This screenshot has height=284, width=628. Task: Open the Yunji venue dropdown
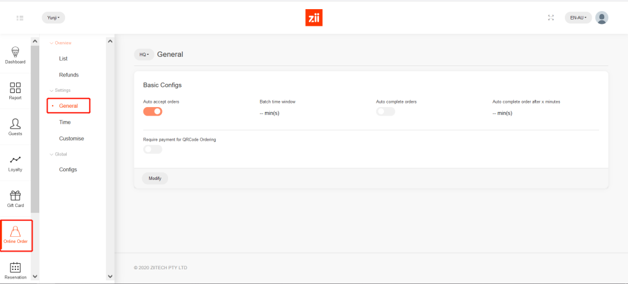(53, 18)
